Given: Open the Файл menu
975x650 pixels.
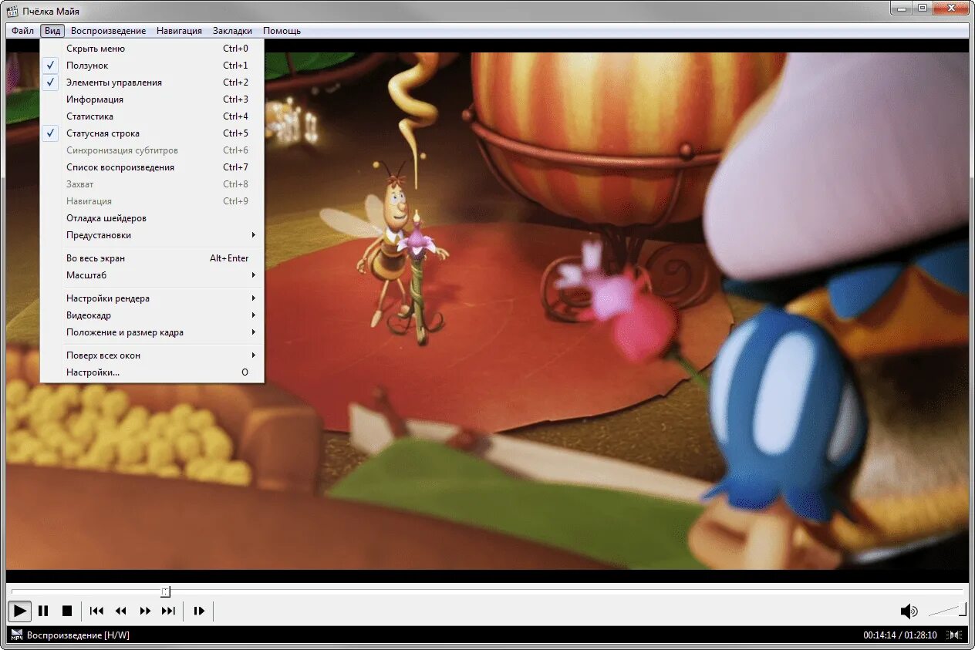Looking at the screenshot, I should [22, 31].
